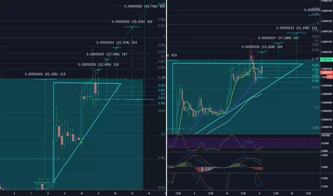Image resolution: width=333 pixels, height=196 pixels.
Task: Select 0.00000167 (17.06%) label in left chart
Action: click(107, 54)
